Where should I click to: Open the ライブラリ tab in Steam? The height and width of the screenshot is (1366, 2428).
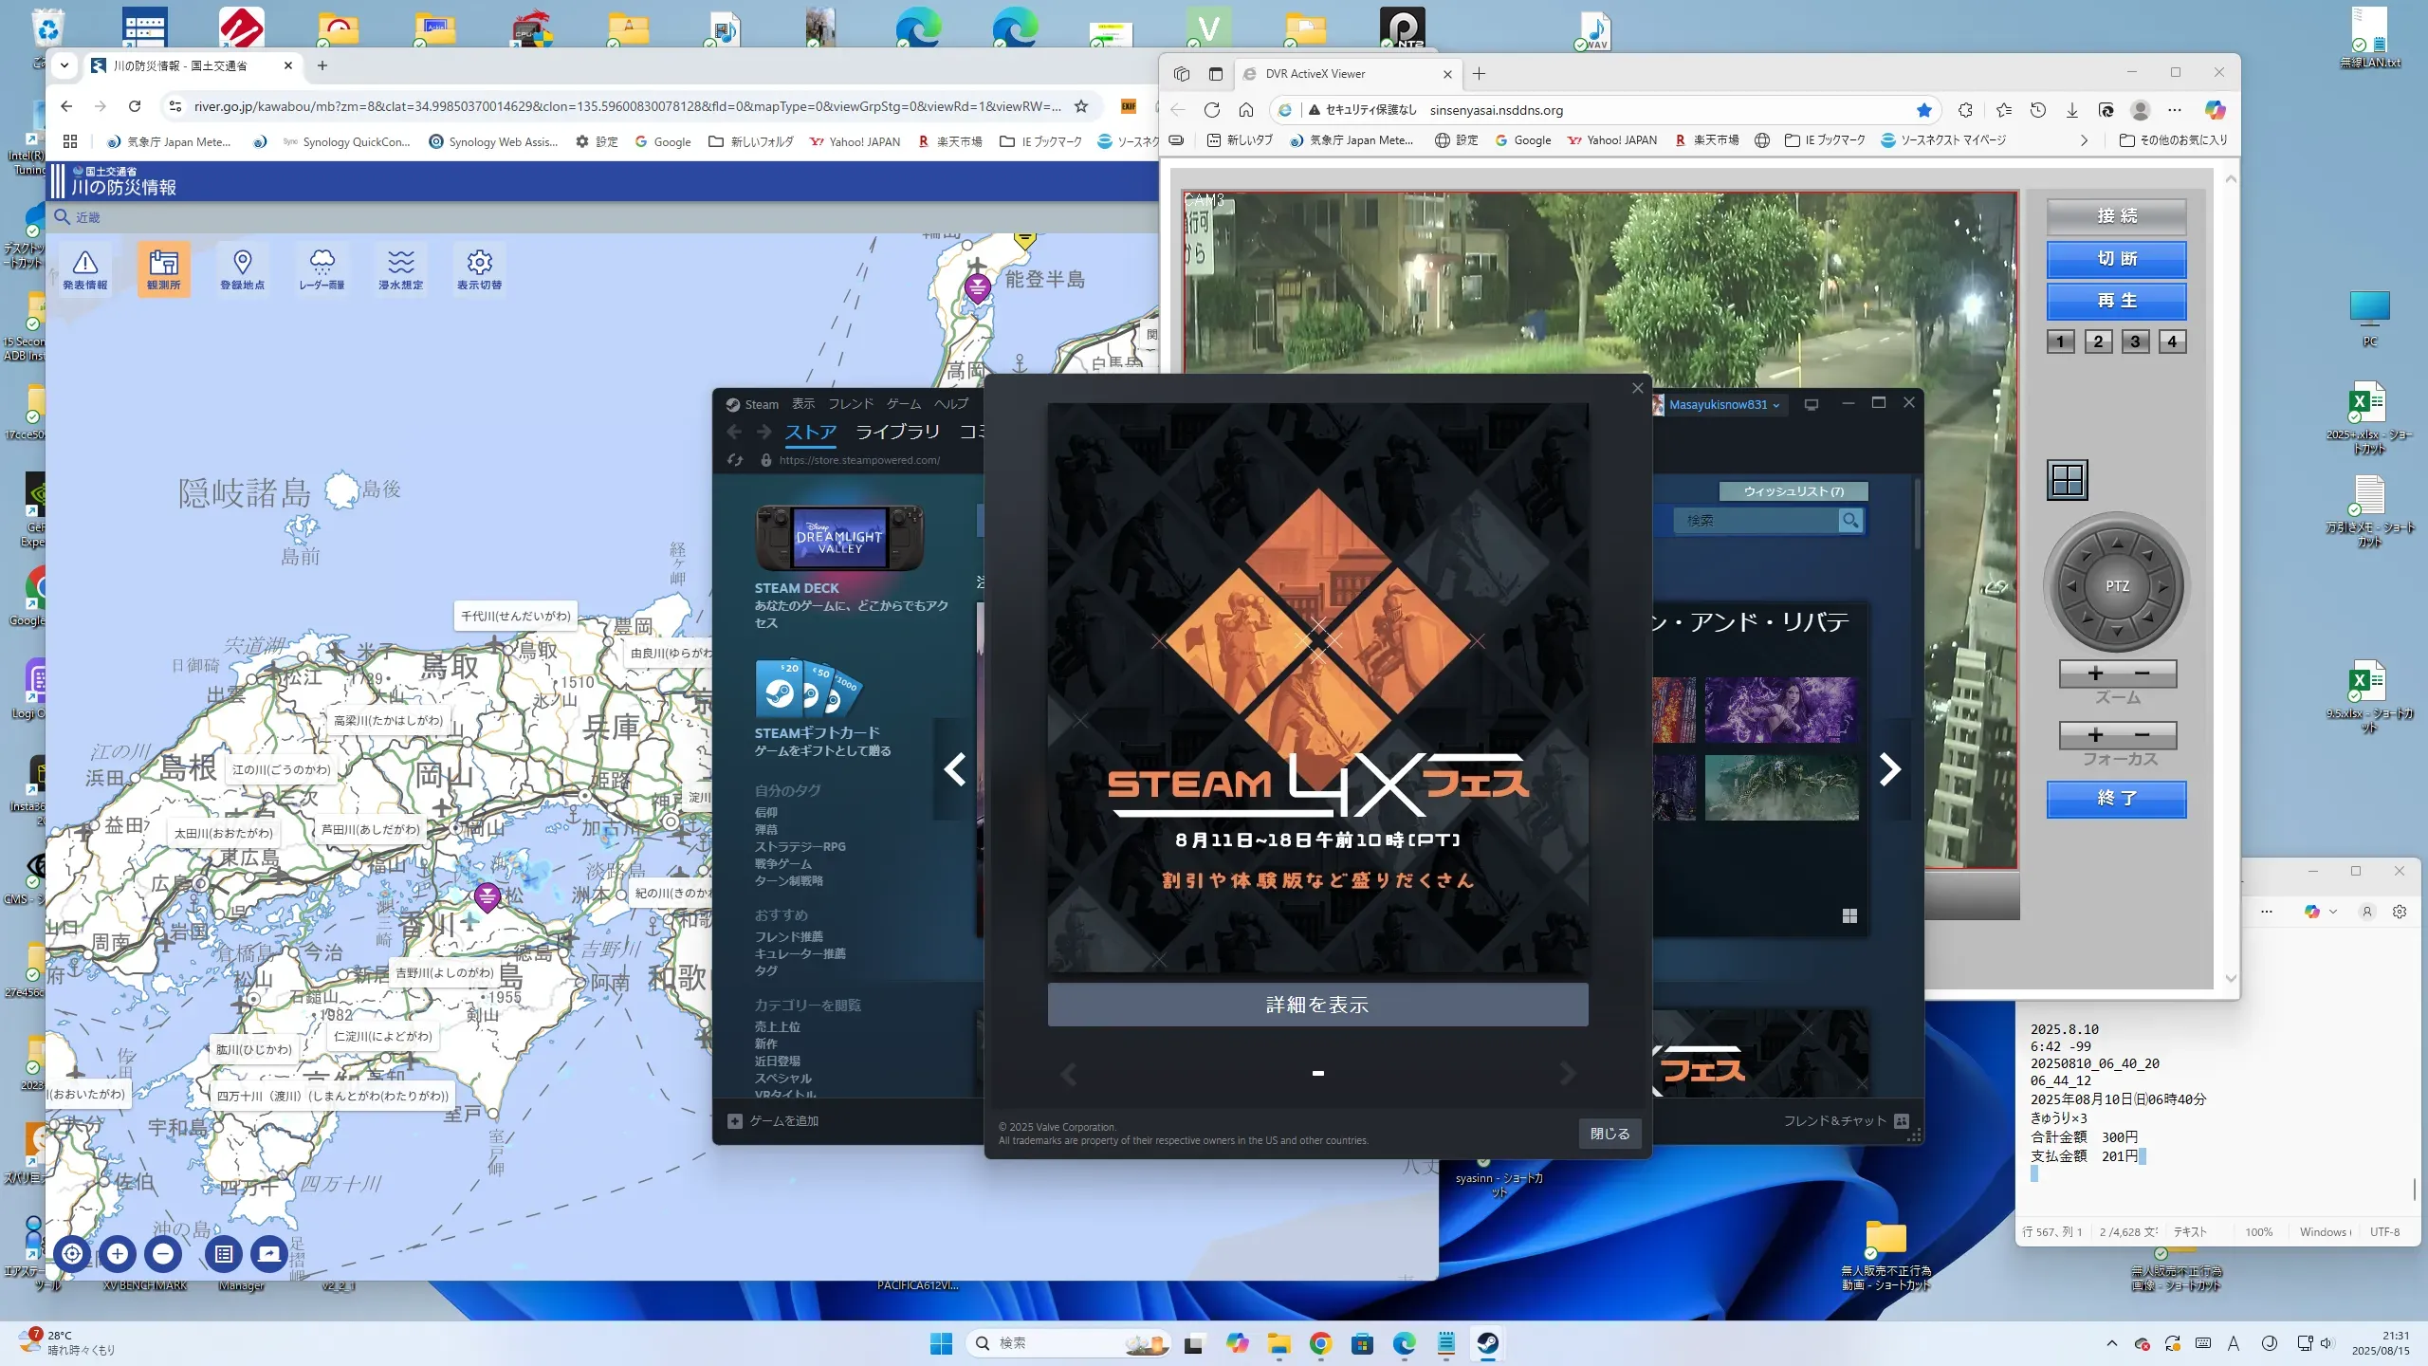coord(897,433)
